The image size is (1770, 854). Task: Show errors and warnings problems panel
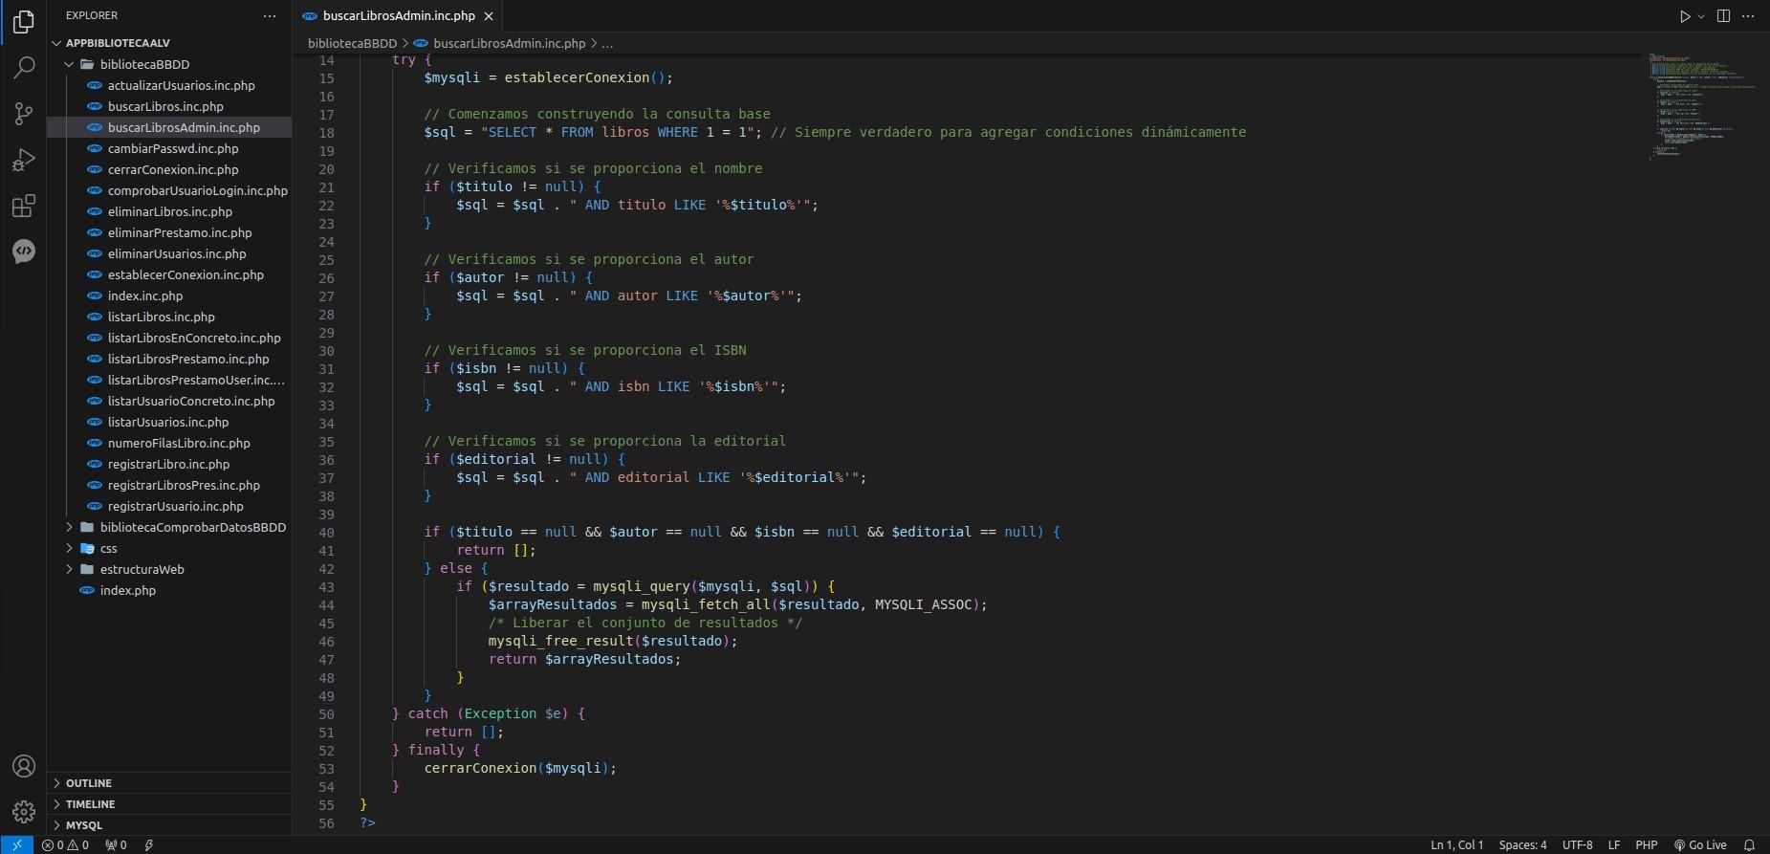coord(65,844)
